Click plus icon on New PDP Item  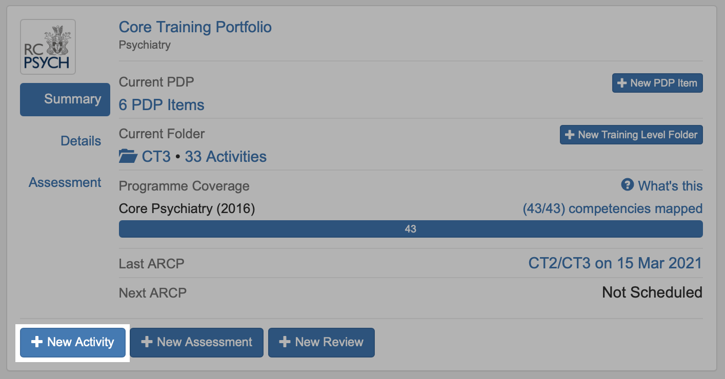click(622, 83)
